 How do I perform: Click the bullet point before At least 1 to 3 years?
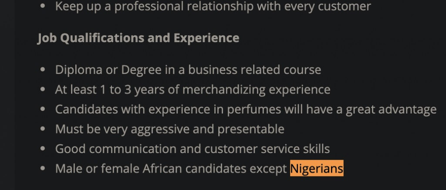43,89
